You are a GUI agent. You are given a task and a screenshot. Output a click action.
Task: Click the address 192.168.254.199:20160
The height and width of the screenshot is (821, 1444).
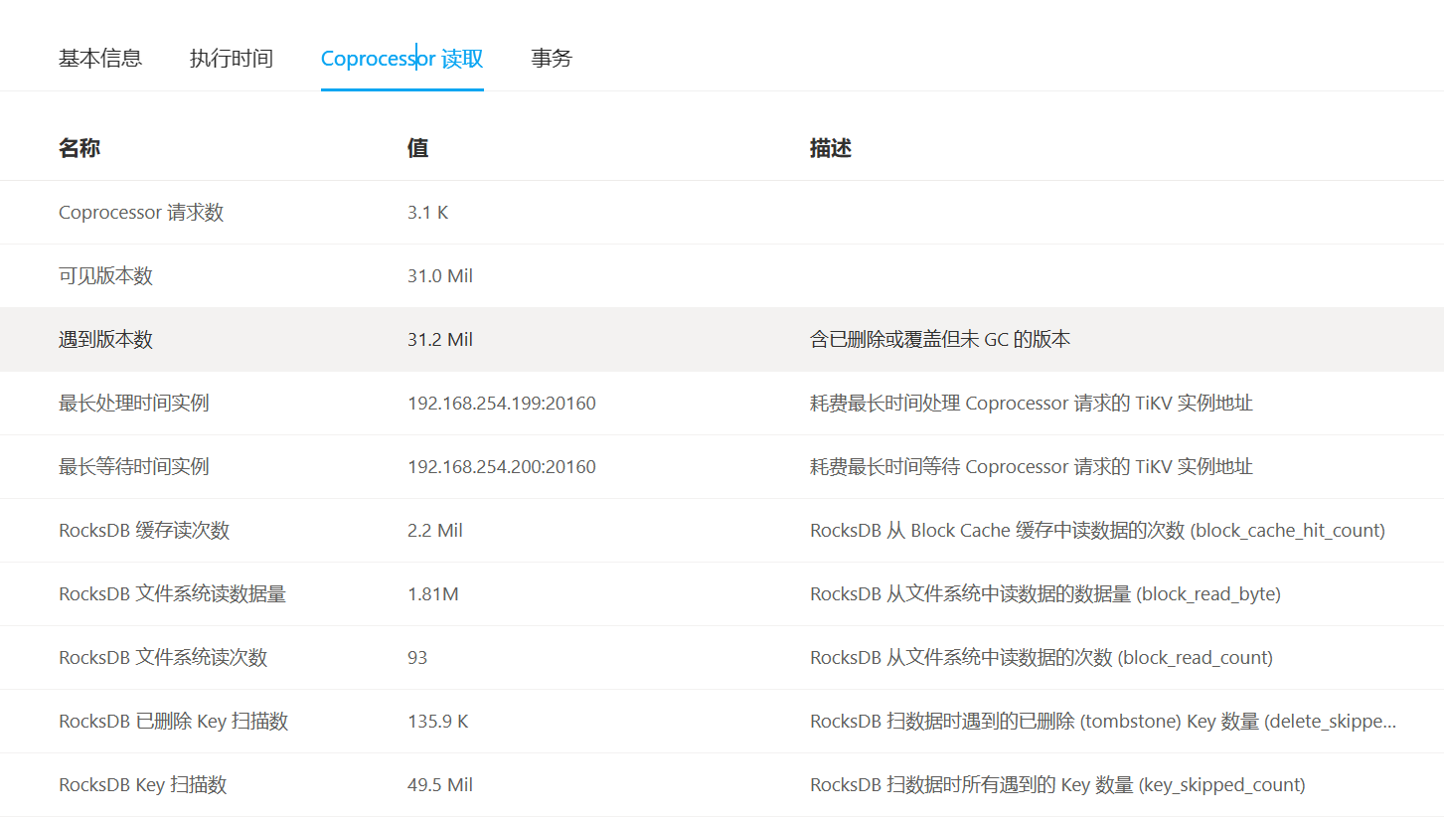coord(502,404)
